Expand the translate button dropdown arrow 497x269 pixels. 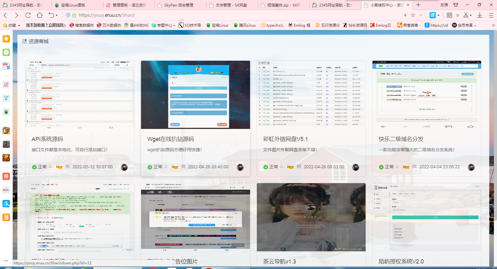click(x=438, y=15)
